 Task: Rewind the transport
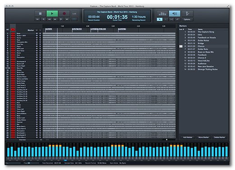coord(49,19)
